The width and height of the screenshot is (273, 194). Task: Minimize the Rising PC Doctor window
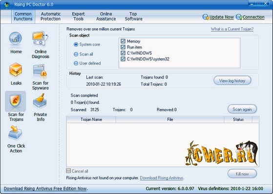(252, 3)
